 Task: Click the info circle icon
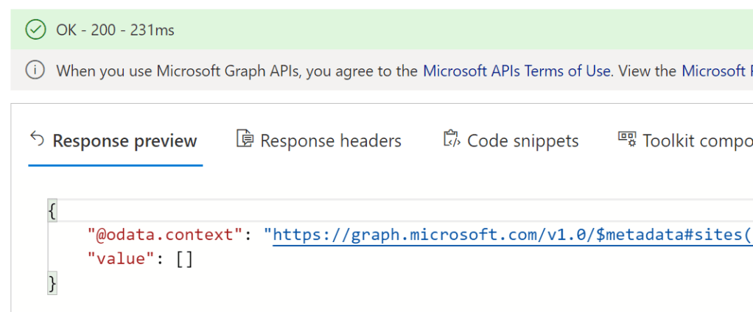coord(35,71)
